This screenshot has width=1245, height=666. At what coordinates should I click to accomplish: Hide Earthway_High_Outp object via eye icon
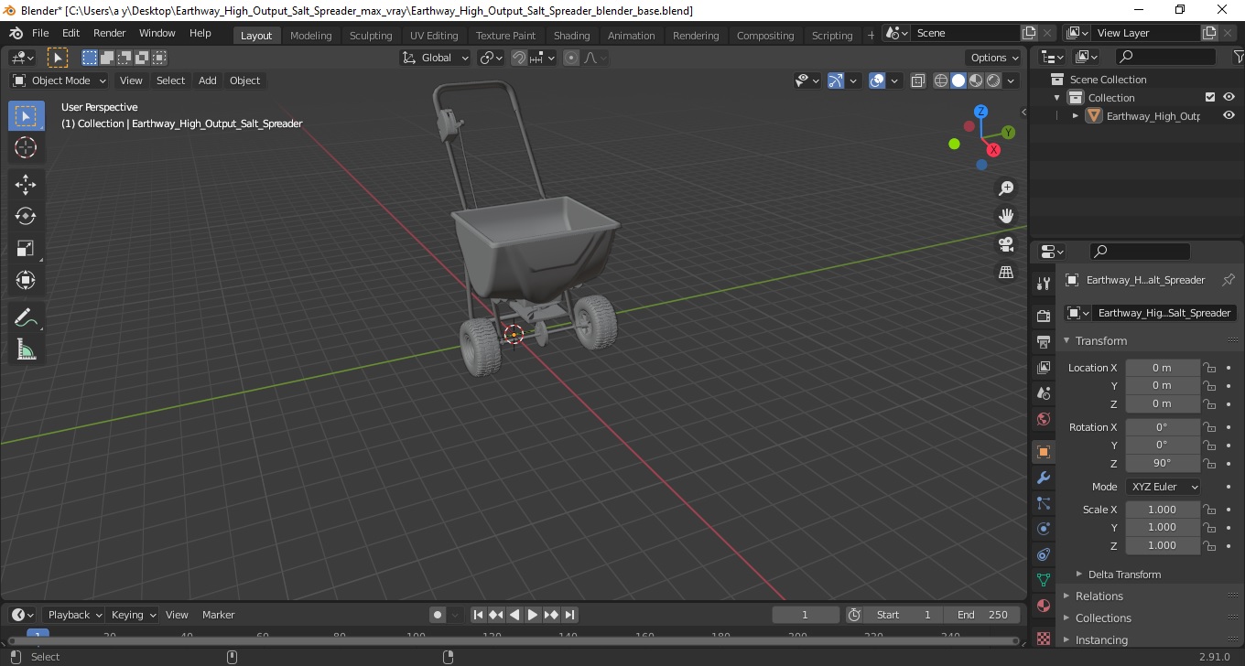[1229, 115]
